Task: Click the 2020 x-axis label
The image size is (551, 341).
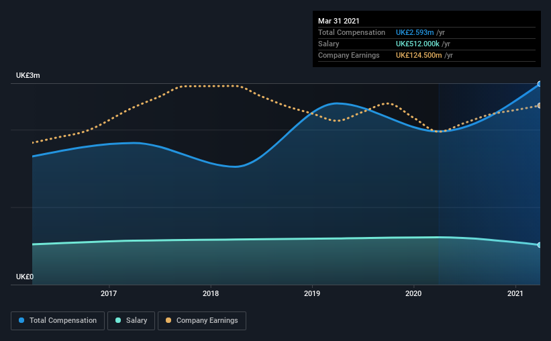Action: 413,293
